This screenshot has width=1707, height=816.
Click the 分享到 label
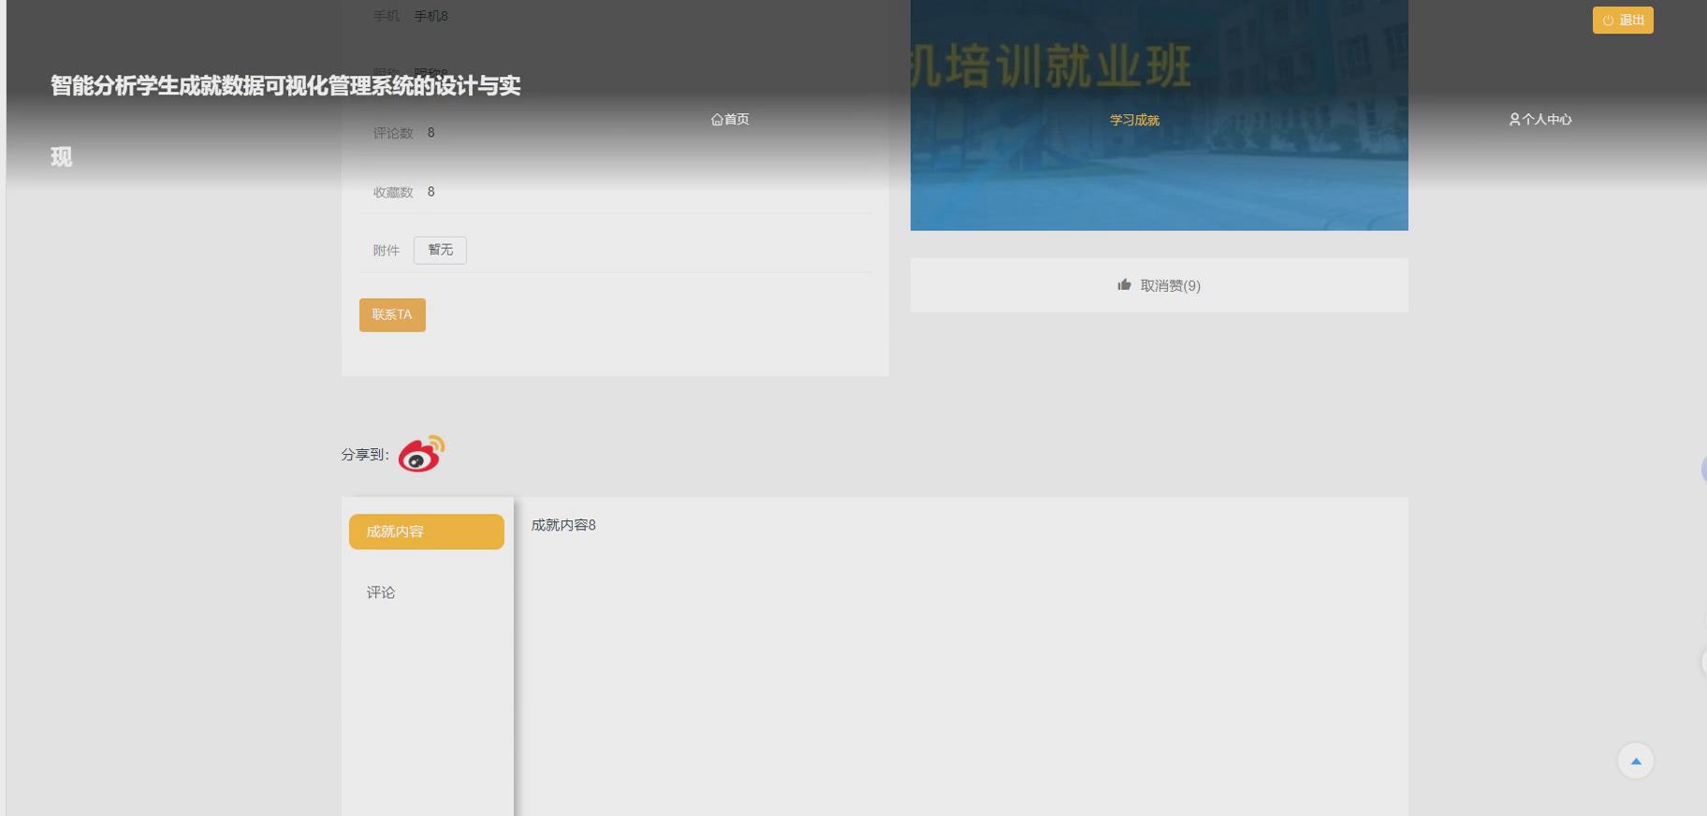pos(365,454)
